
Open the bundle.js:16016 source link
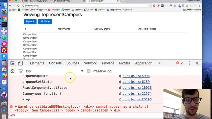point(137,88)
